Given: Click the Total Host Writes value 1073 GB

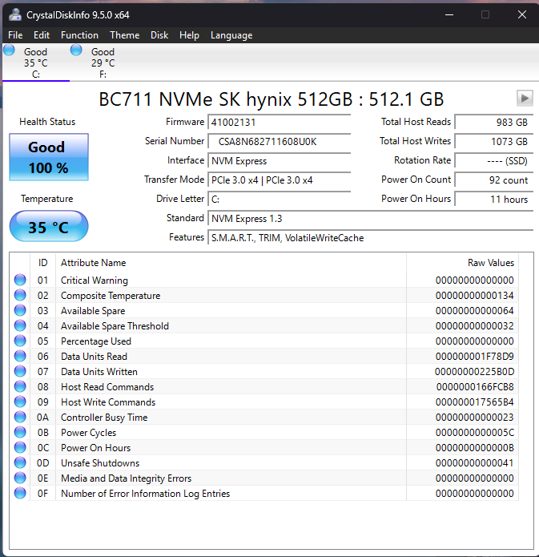Looking at the screenshot, I should 494,141.
